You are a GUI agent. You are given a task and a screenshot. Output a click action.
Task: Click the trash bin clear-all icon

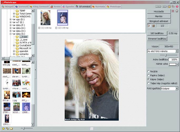tap(177, 11)
